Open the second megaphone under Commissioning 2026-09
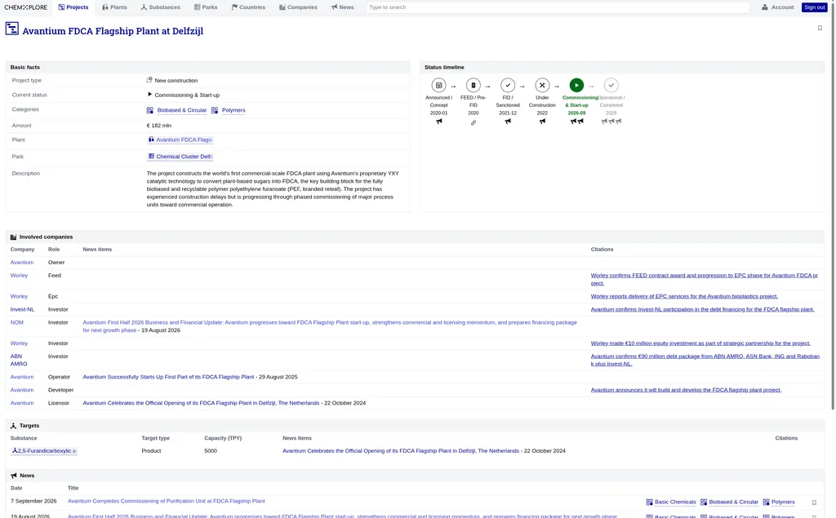Viewport: 836px width, 518px height. pyautogui.click(x=580, y=122)
